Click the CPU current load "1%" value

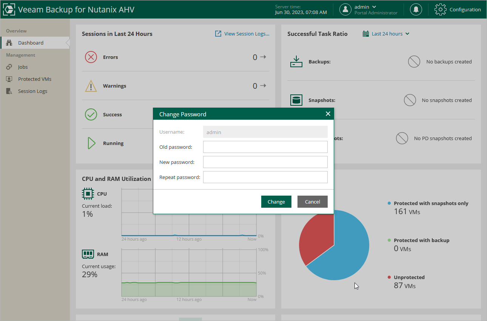coord(88,214)
